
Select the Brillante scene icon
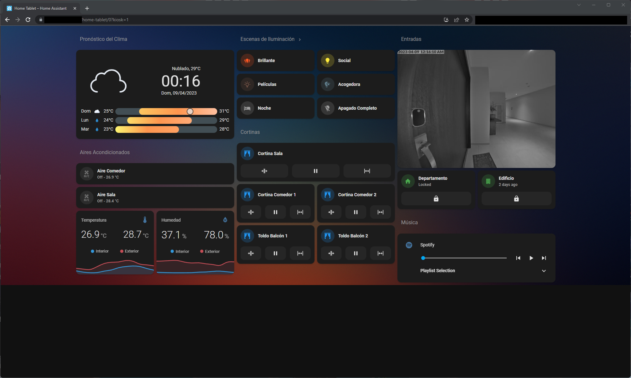point(247,60)
